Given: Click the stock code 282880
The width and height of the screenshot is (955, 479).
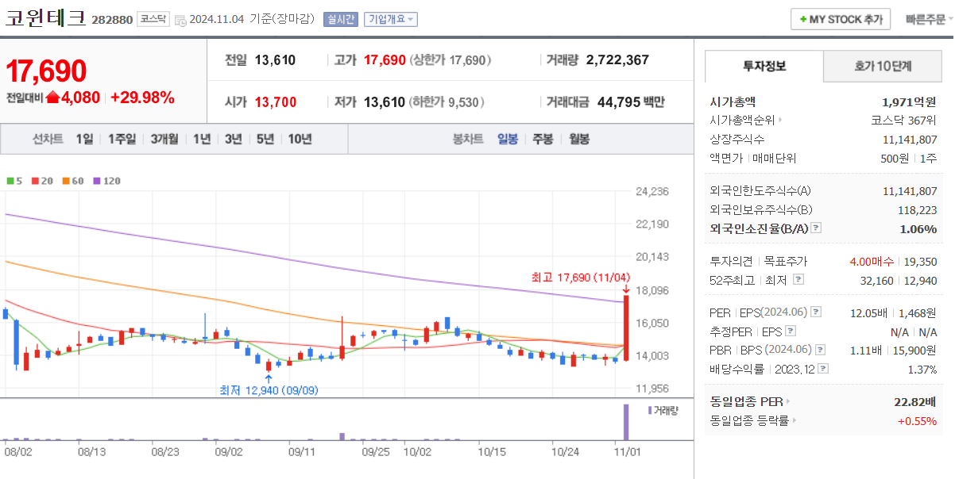Looking at the screenshot, I should (111, 20).
